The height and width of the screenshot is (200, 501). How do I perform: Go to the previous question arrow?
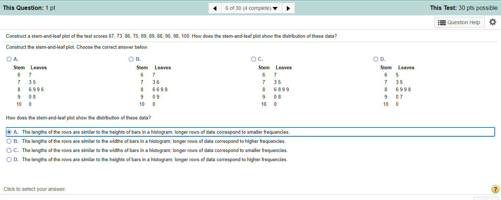(215, 8)
